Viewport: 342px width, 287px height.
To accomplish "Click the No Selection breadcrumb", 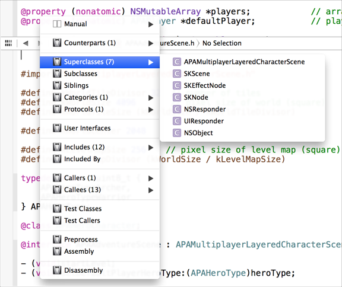I will [x=222, y=43].
